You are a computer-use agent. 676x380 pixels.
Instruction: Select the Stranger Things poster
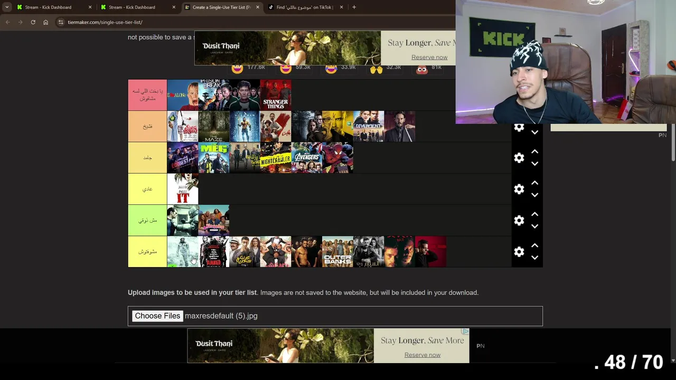click(276, 95)
